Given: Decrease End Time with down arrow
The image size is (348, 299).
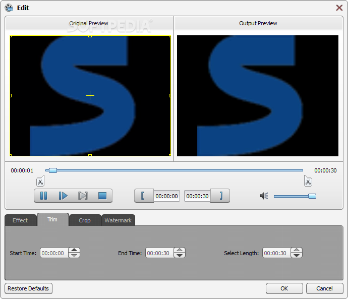Looking at the screenshot, I should click(x=180, y=256).
